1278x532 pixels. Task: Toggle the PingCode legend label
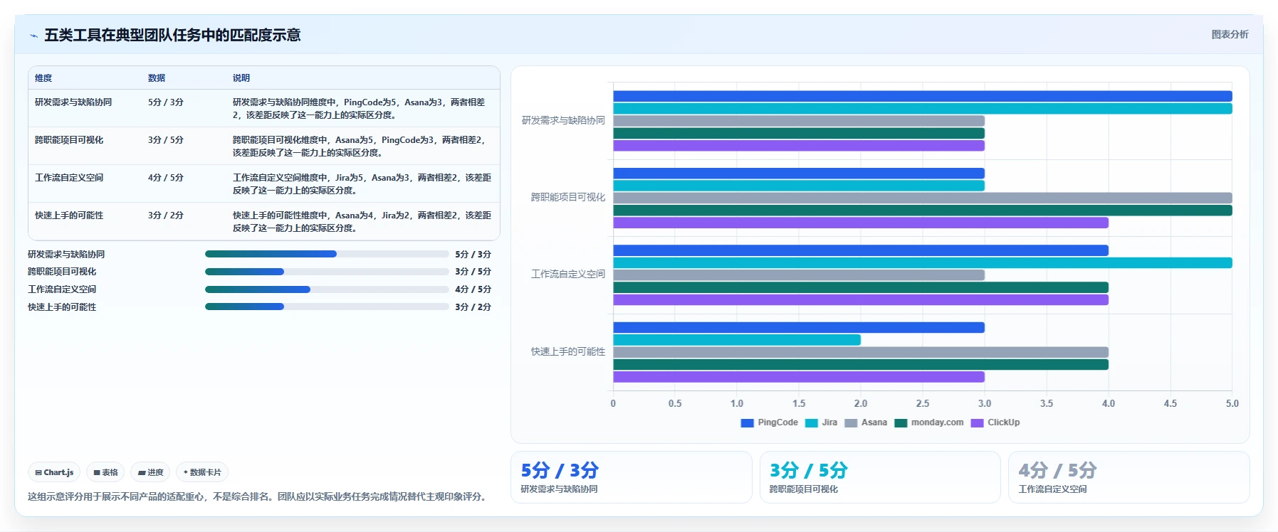click(x=777, y=422)
